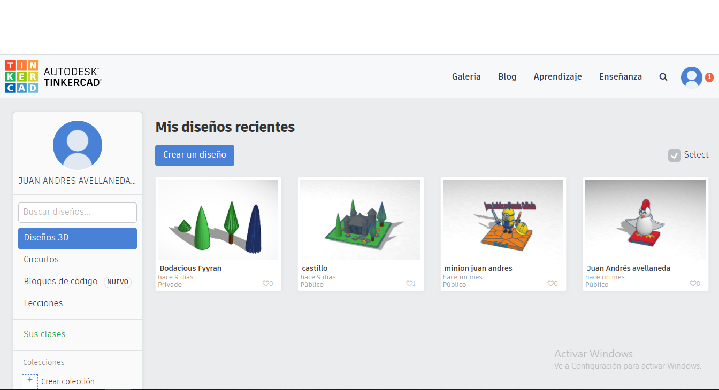719x390 pixels.
Task: Go to Aprendizaje in the navigation
Action: [557, 77]
